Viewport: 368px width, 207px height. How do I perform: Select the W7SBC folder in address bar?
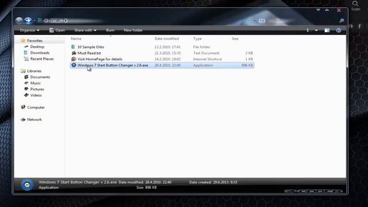(56, 21)
